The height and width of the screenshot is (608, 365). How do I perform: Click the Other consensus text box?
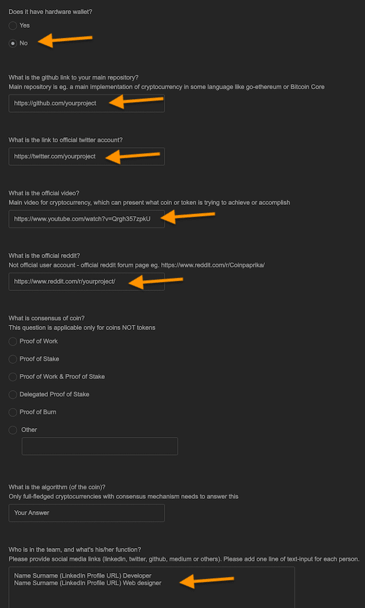pyautogui.click(x=100, y=446)
